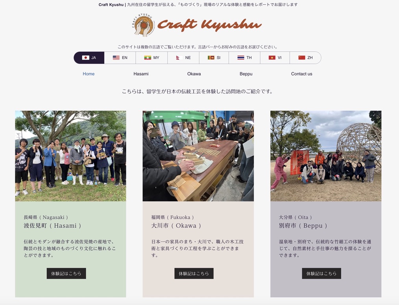Go to the Hasami navigation page
The width and height of the screenshot is (399, 305).
point(141,74)
